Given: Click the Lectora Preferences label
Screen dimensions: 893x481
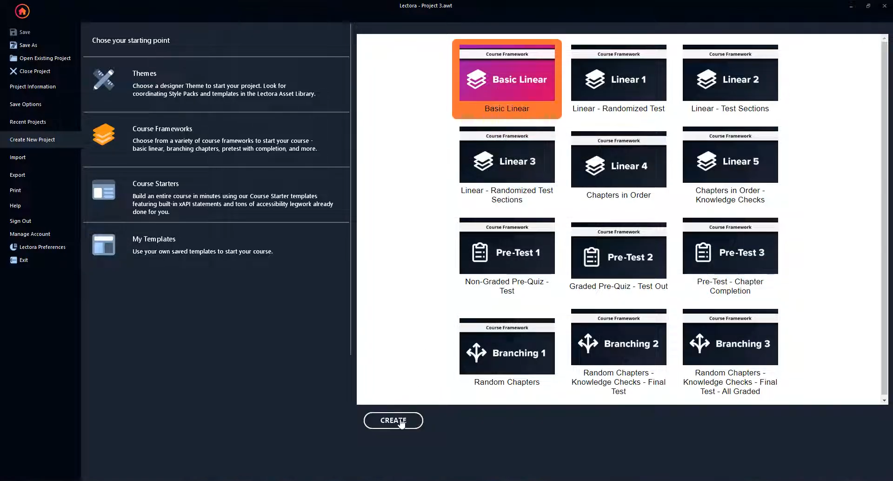Looking at the screenshot, I should point(42,247).
